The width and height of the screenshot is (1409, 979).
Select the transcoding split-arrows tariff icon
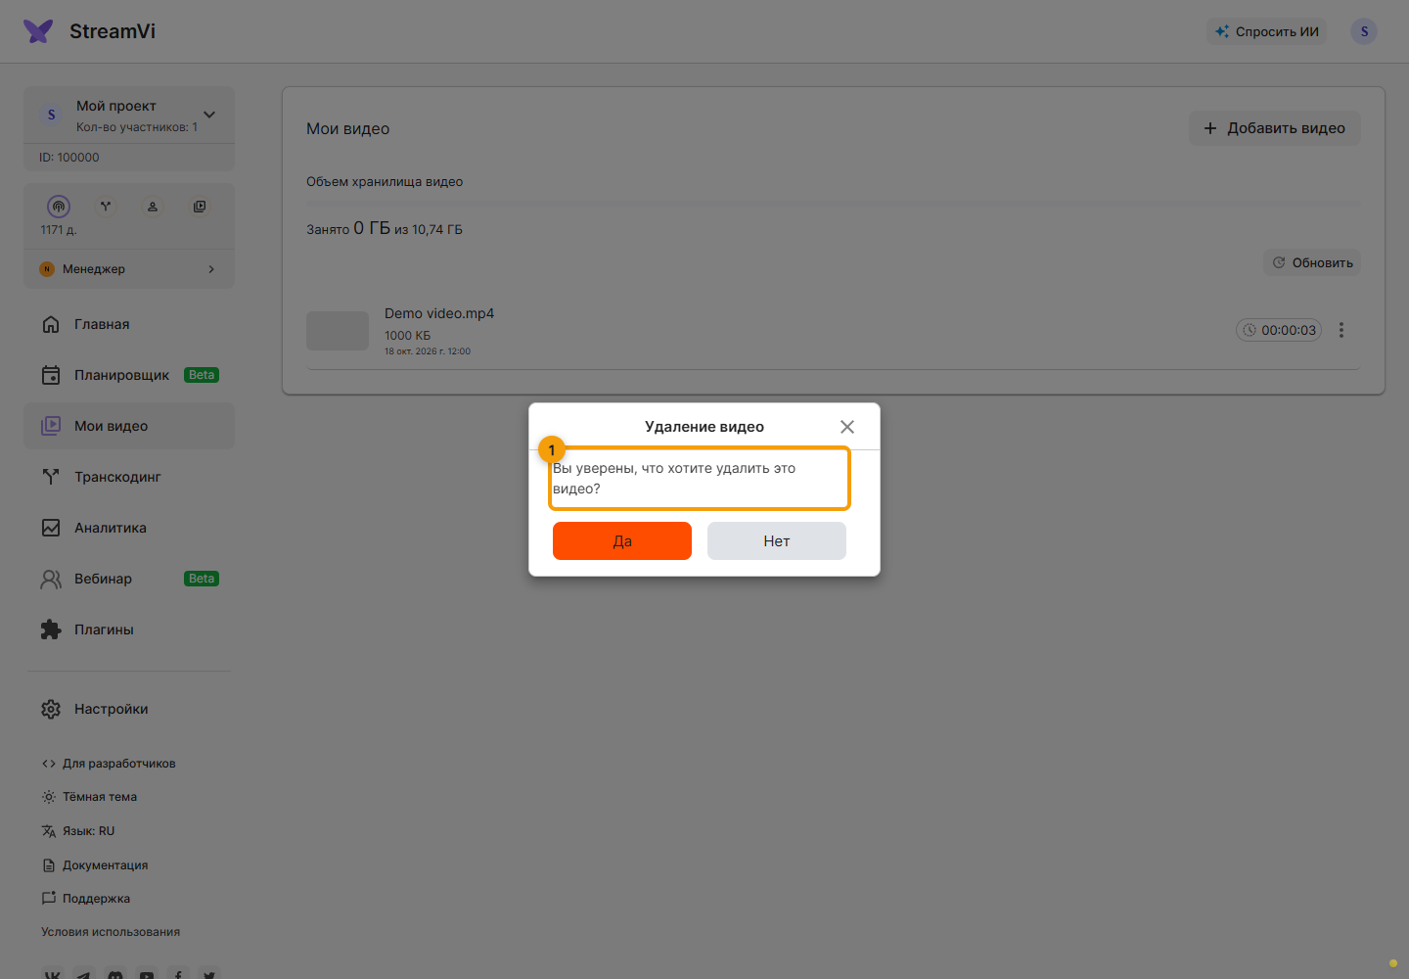[x=106, y=207]
